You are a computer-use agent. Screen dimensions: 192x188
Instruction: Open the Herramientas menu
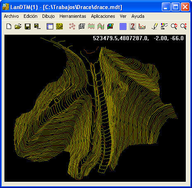(x=73, y=16)
